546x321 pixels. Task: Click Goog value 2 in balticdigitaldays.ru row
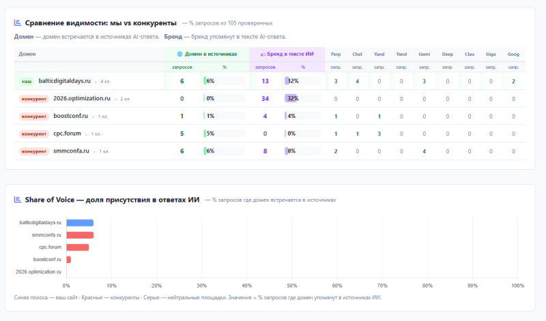[x=513, y=81]
